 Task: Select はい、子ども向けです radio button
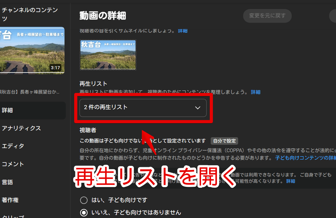[84, 200]
